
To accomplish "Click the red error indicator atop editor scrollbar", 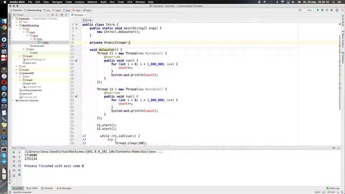I will pyautogui.click(x=340, y=24).
